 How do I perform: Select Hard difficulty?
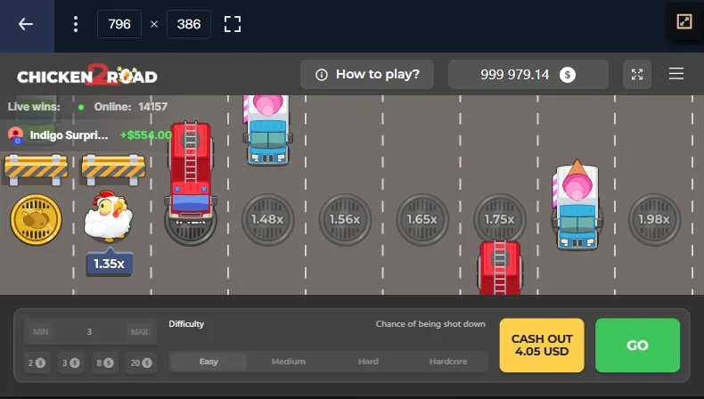368,362
